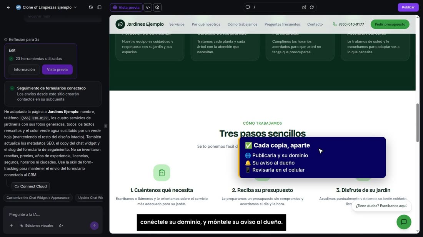The image size is (423, 237).
Task: Click the 2. Reciba su presupuesto heading
Action: pyautogui.click(x=262, y=190)
